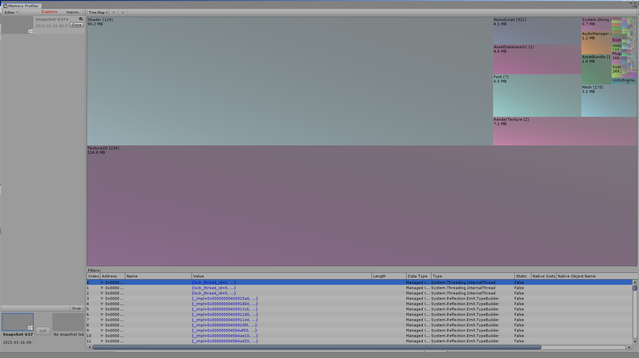This screenshot has height=358, width=639.
Task: Sort by the Value column header
Action: [282, 276]
